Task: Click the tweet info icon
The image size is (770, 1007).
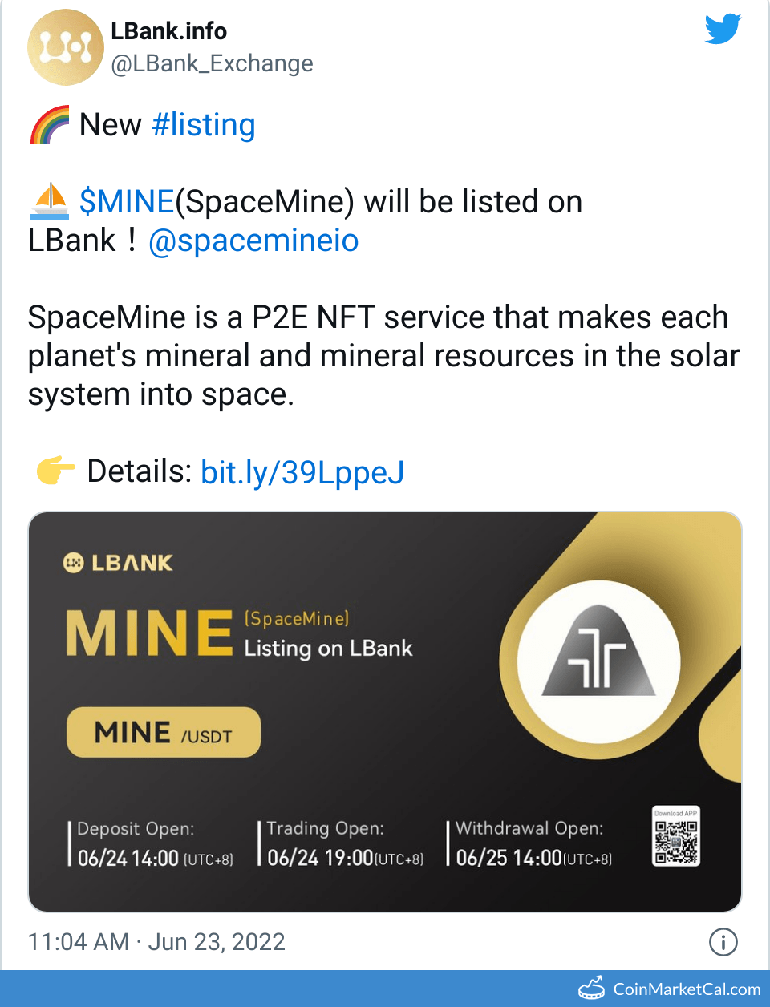Action: click(722, 942)
